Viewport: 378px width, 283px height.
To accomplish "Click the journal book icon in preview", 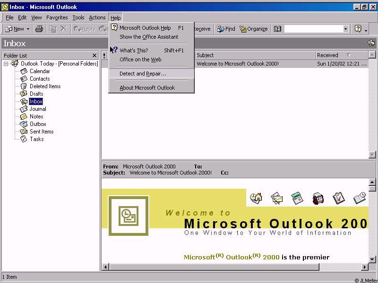I will click(x=360, y=198).
